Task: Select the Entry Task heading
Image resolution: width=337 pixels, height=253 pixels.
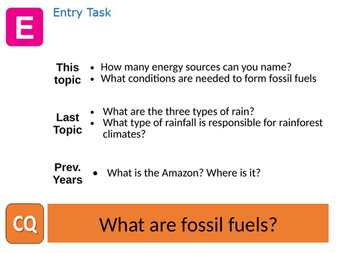Action: (x=82, y=13)
